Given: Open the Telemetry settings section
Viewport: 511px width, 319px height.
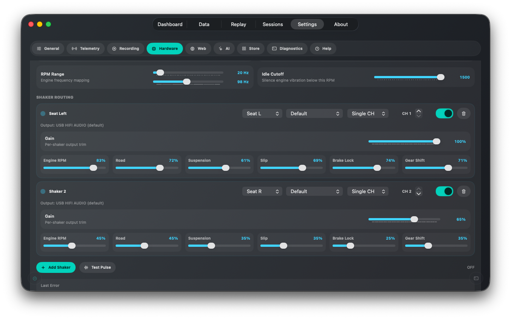Looking at the screenshot, I should tap(86, 49).
